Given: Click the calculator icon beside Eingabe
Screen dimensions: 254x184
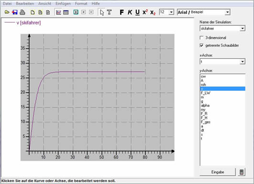Looking at the screenshot, I should 242,172.
